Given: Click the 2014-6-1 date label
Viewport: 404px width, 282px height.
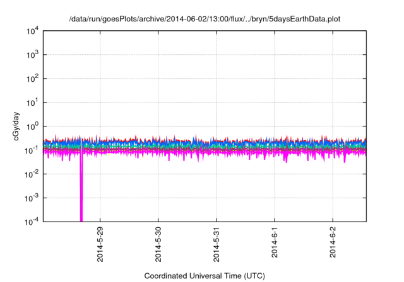Looking at the screenshot, I should tap(275, 242).
